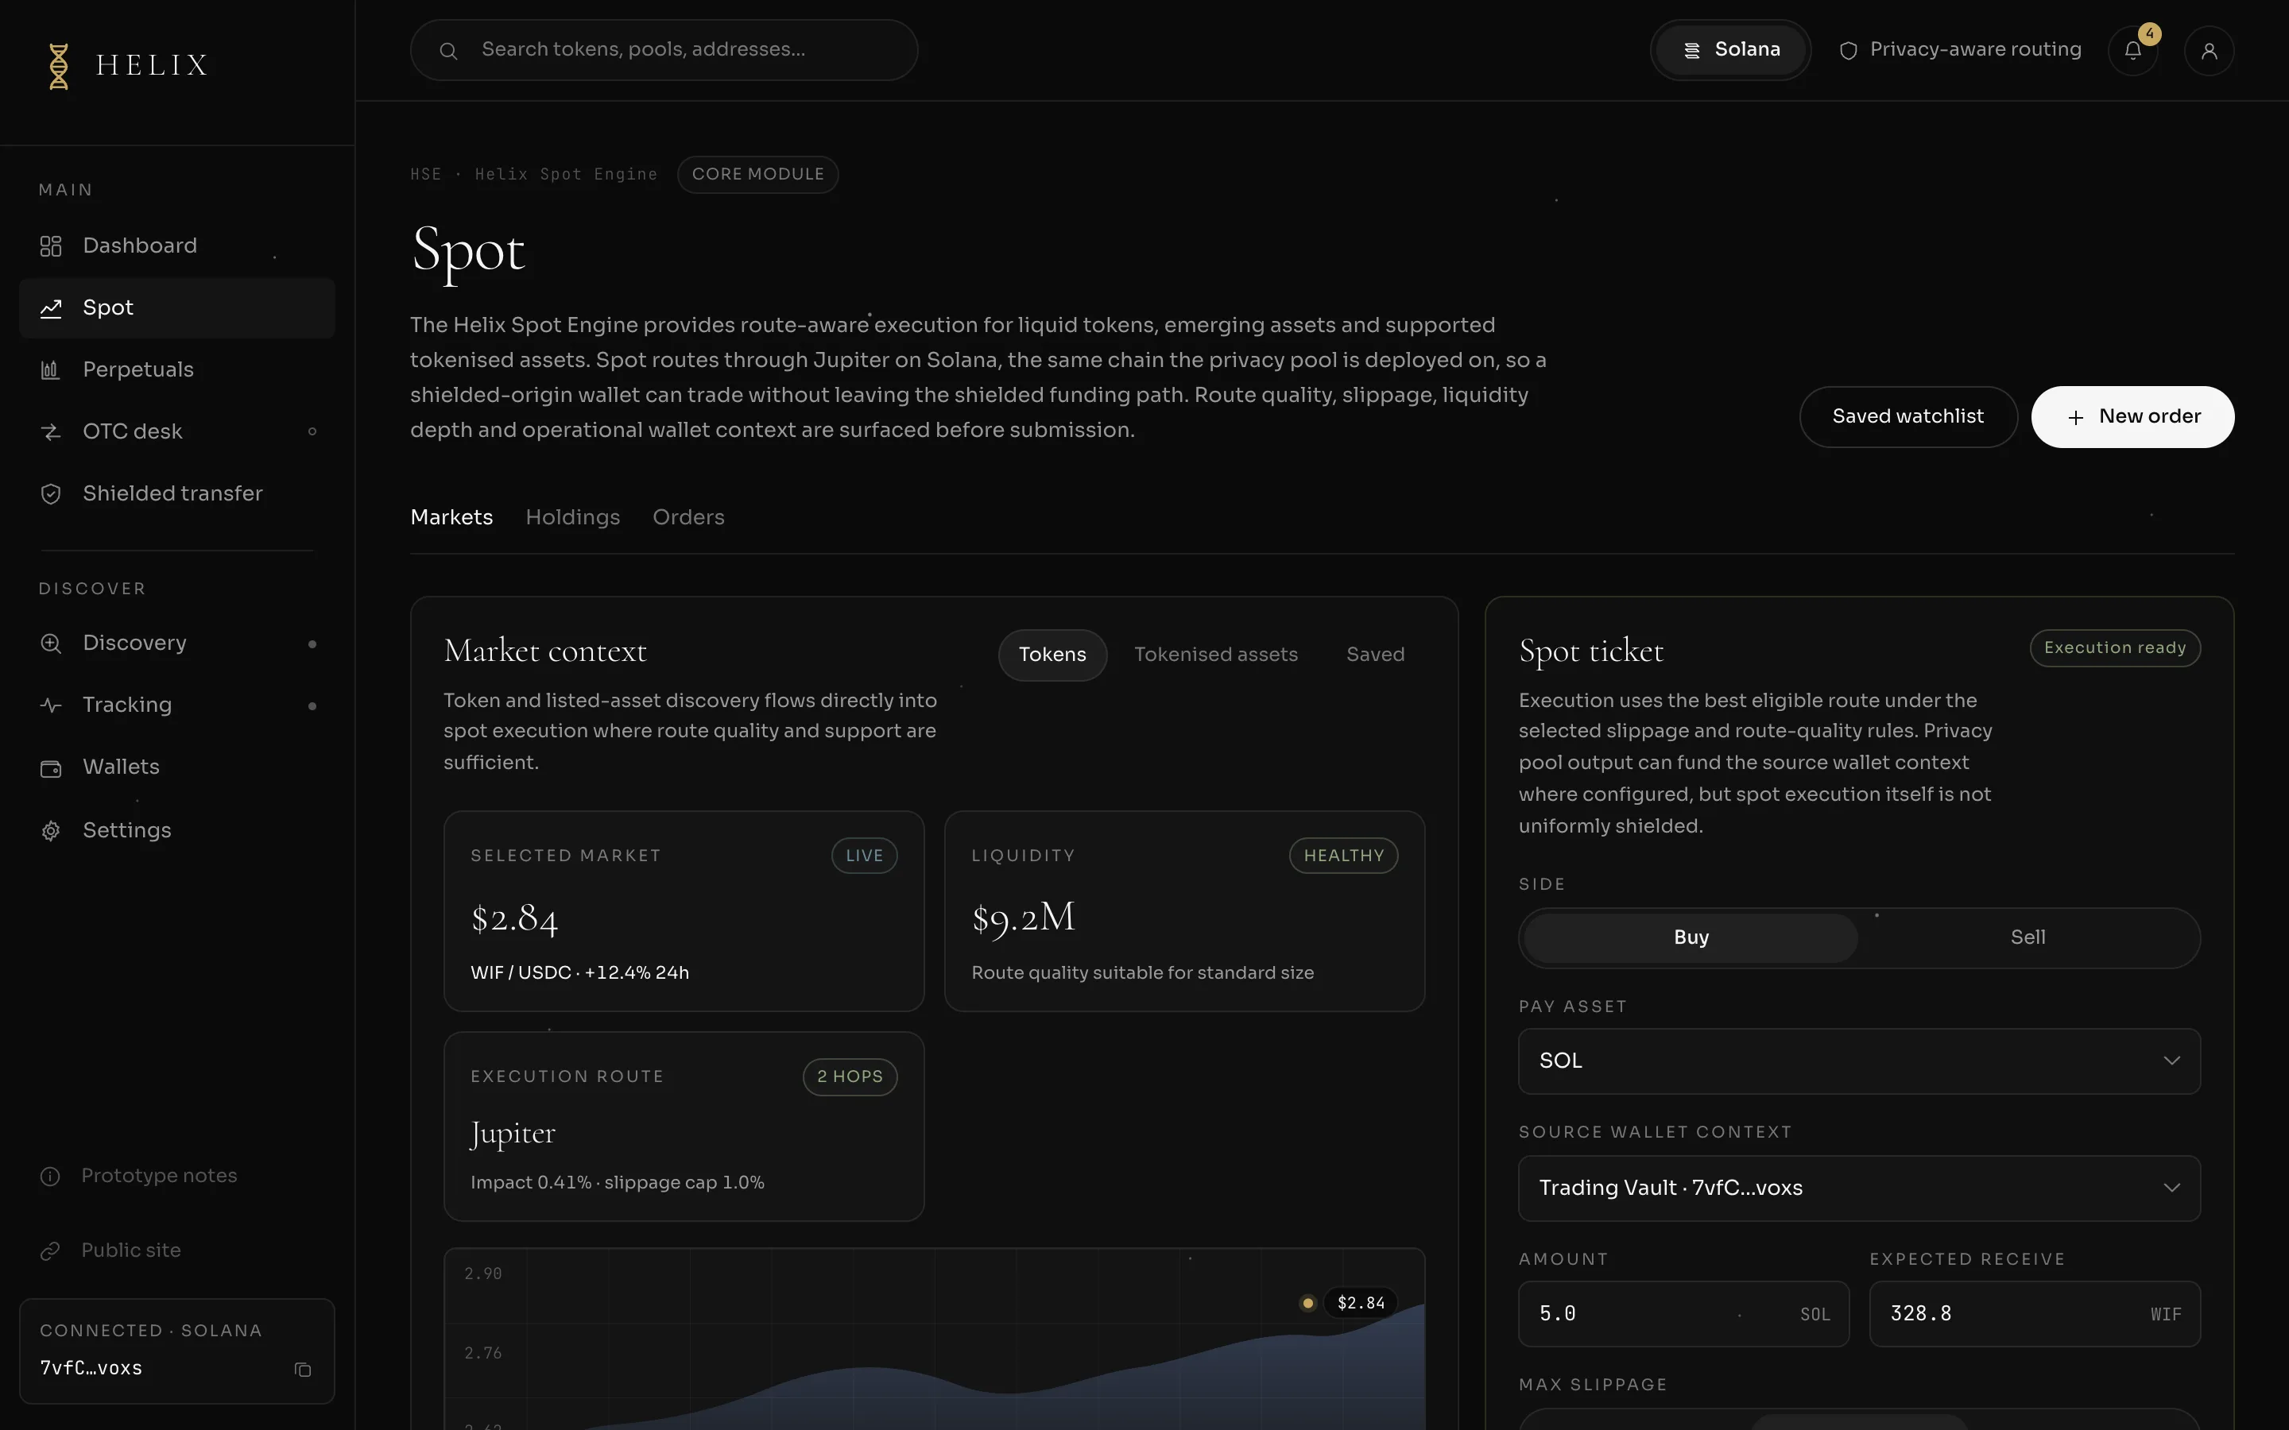Select the Sell side option
This screenshot has height=1430, width=2289.
[2028, 937]
